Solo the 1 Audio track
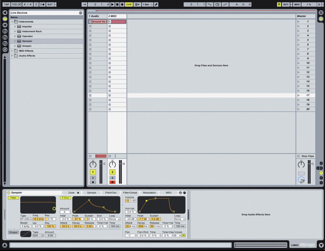 [x=93, y=178]
